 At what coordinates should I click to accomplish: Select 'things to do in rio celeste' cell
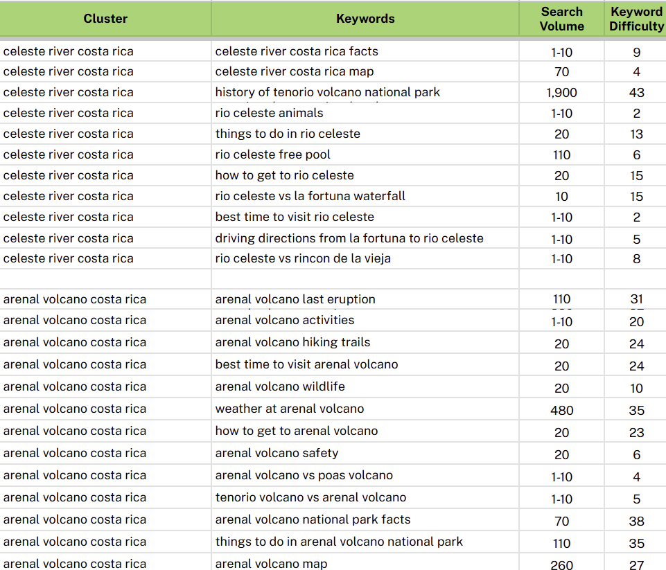(365, 134)
